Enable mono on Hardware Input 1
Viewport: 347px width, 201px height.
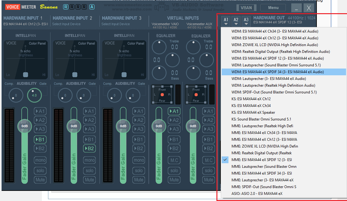point(40,160)
